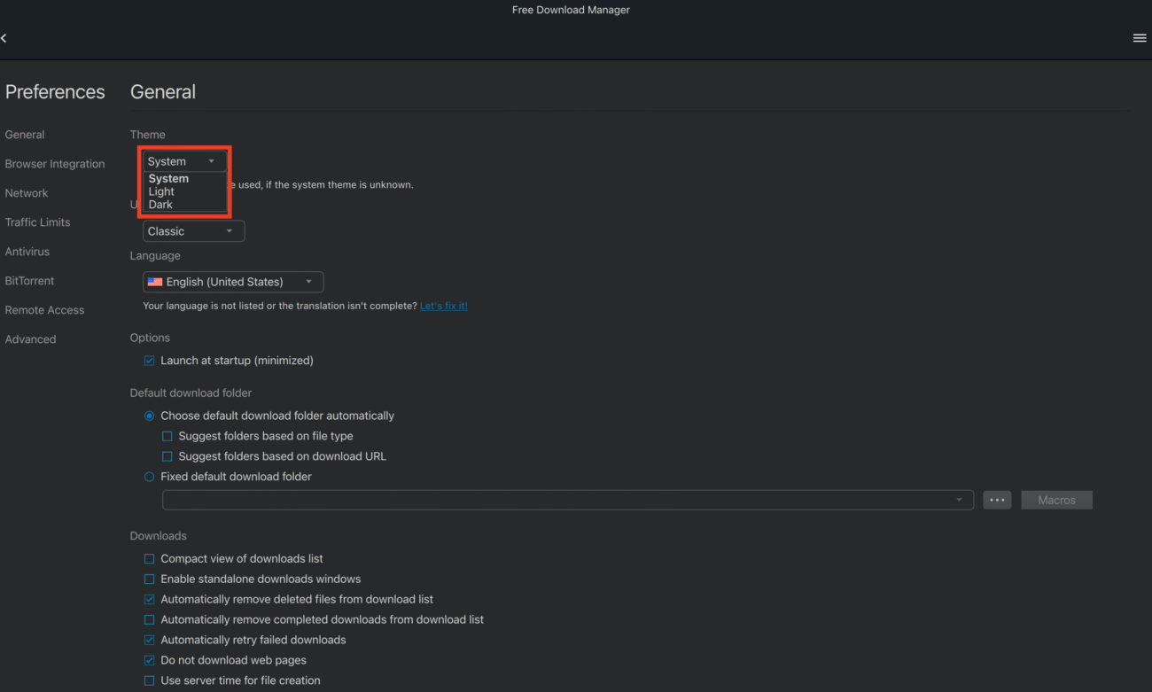Open the BitTorrent settings section
1152x692 pixels.
[29, 280]
